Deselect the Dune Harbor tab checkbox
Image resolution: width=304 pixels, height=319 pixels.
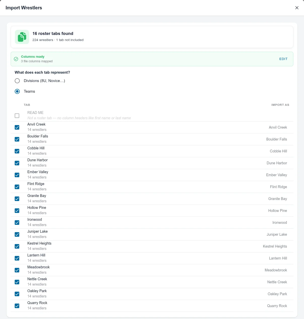coord(17,163)
